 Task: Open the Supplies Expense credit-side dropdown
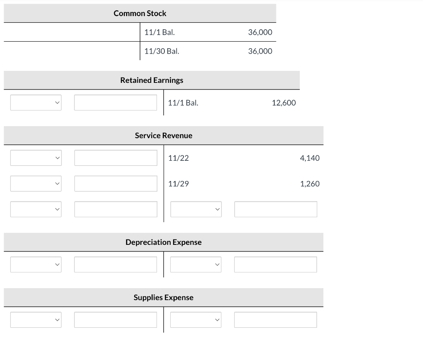[195, 319]
